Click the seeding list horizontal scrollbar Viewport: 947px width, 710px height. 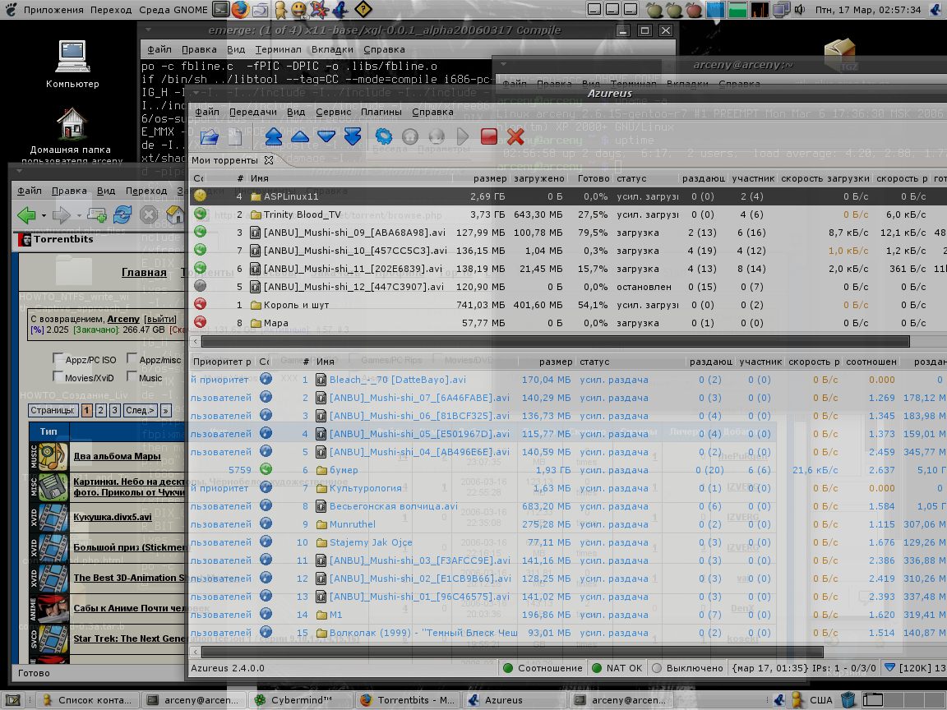(512, 652)
